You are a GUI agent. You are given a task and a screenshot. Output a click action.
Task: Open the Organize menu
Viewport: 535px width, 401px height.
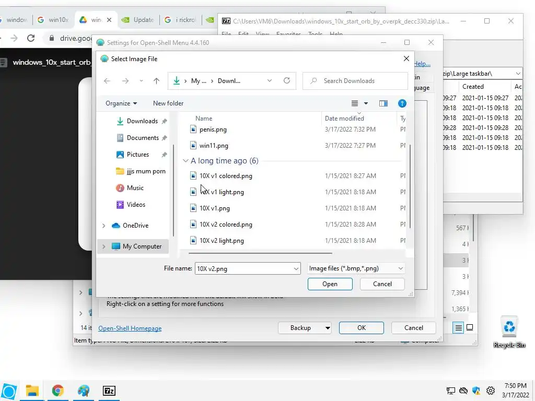(x=121, y=103)
